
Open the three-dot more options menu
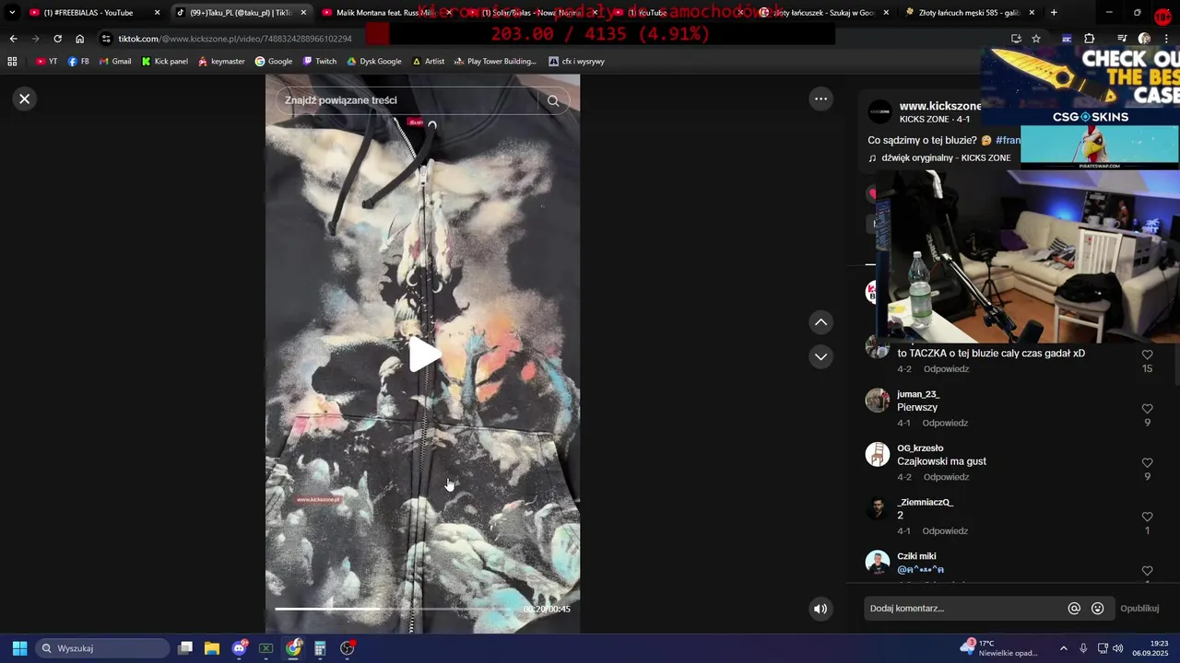coord(820,99)
